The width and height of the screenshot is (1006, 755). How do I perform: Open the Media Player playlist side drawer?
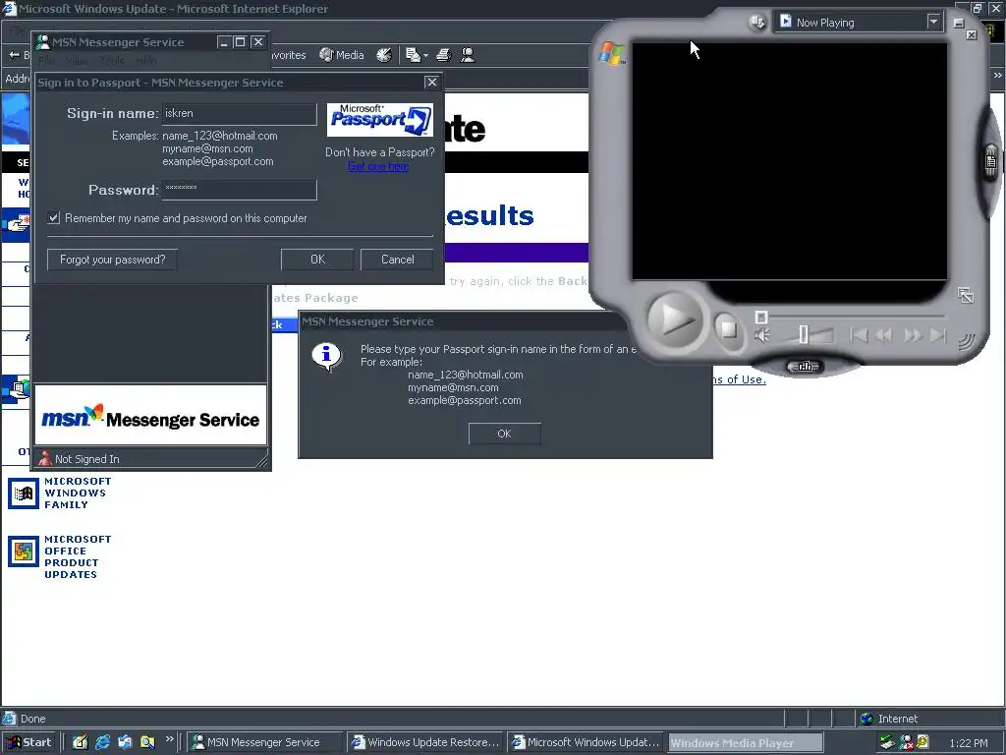[x=990, y=162]
